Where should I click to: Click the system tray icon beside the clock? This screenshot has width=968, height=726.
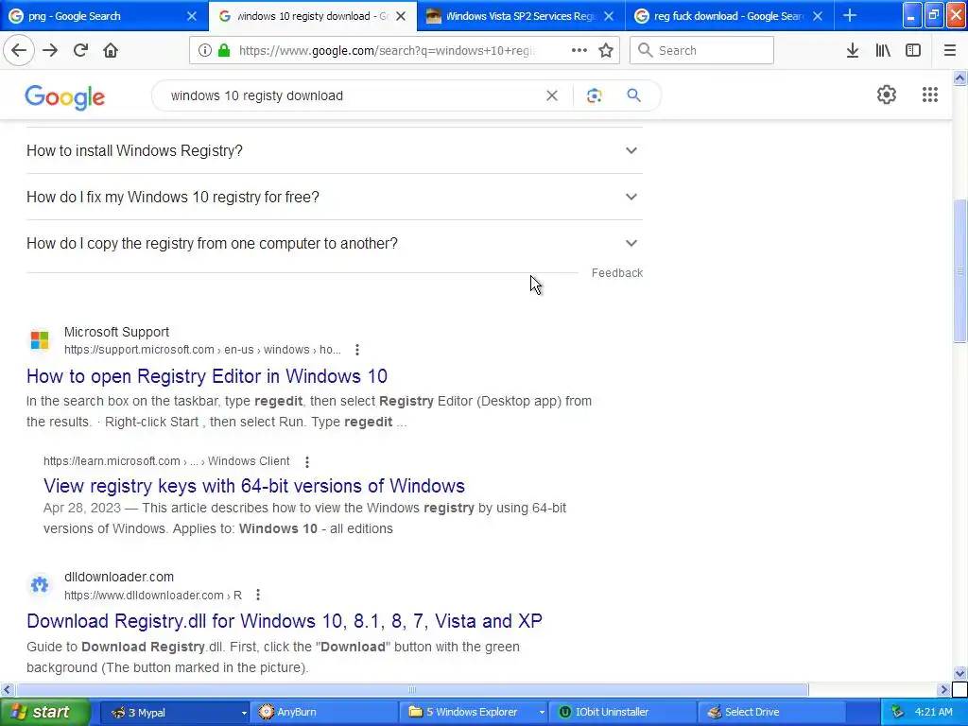coord(897,713)
